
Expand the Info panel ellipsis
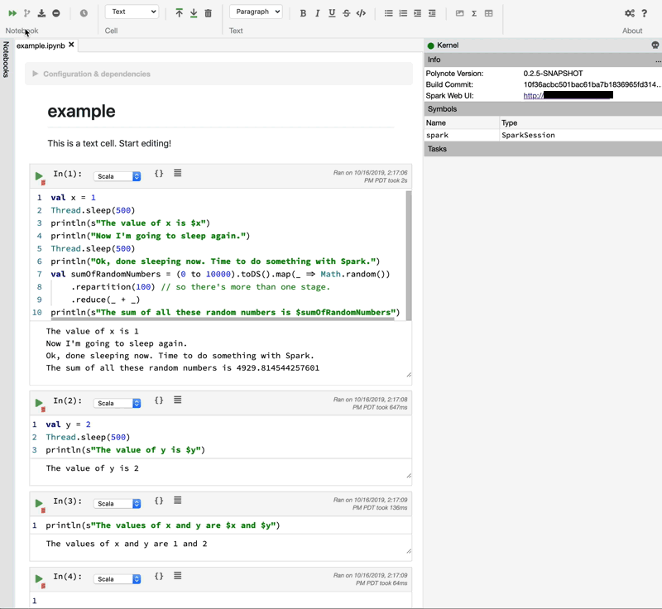(658, 60)
